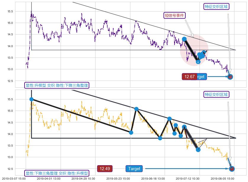Viewport: 248px width, 182px height.
Task: Click the blue Target label in lower chart
Action: (x=134, y=169)
